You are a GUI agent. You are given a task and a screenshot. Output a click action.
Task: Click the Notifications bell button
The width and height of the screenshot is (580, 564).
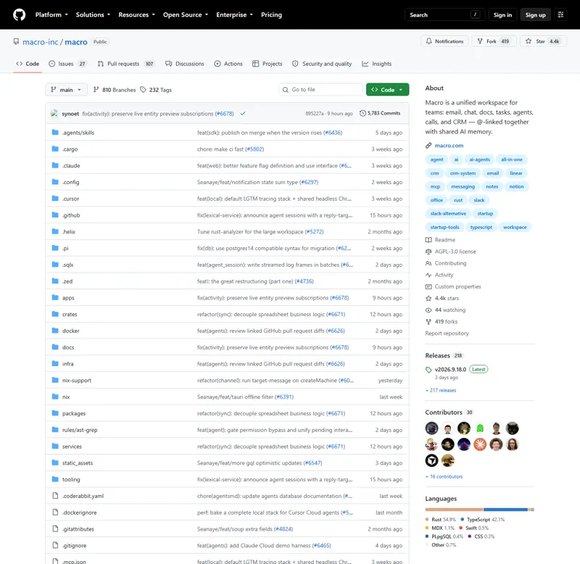pos(444,41)
